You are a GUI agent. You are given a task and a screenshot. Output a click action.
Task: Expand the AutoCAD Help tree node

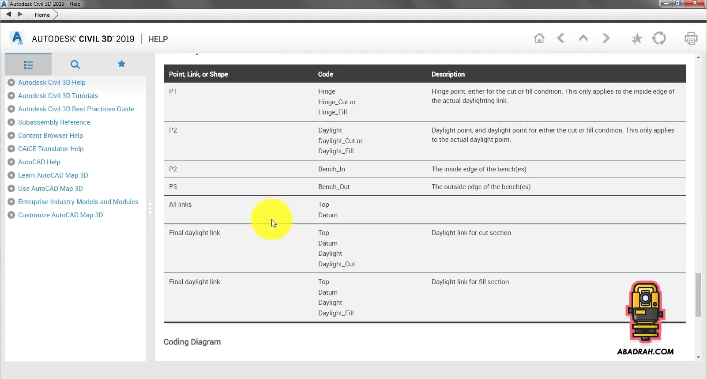coord(11,162)
